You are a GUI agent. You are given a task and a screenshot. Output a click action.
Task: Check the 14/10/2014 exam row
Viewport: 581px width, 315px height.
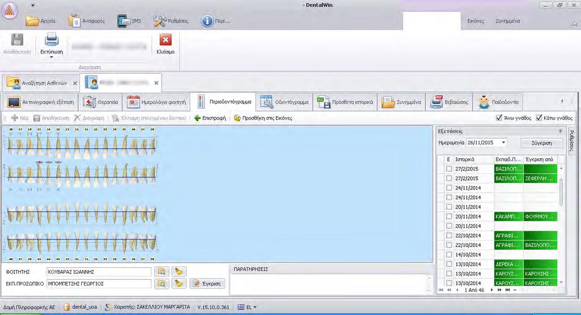click(x=449, y=255)
